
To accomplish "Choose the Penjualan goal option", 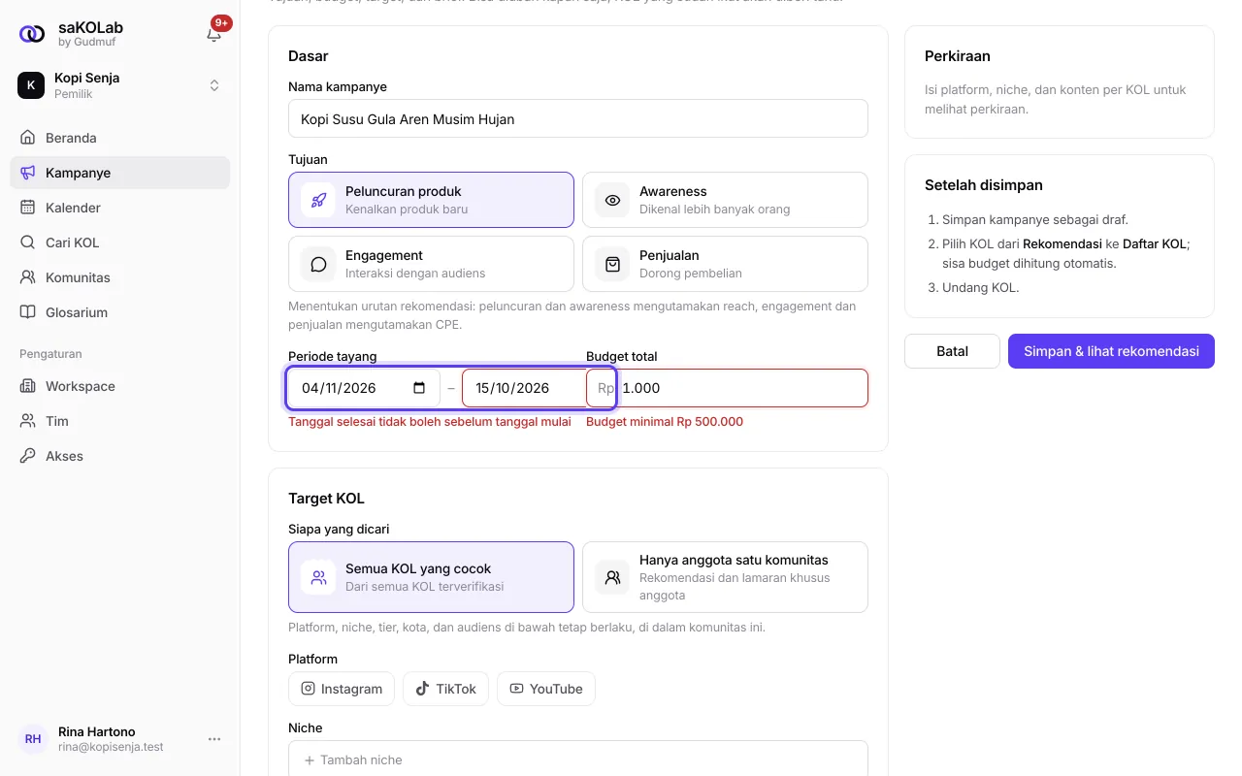I will 725,264.
